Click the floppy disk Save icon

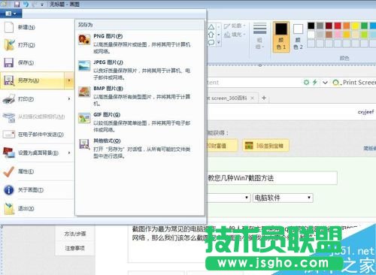click(9, 62)
